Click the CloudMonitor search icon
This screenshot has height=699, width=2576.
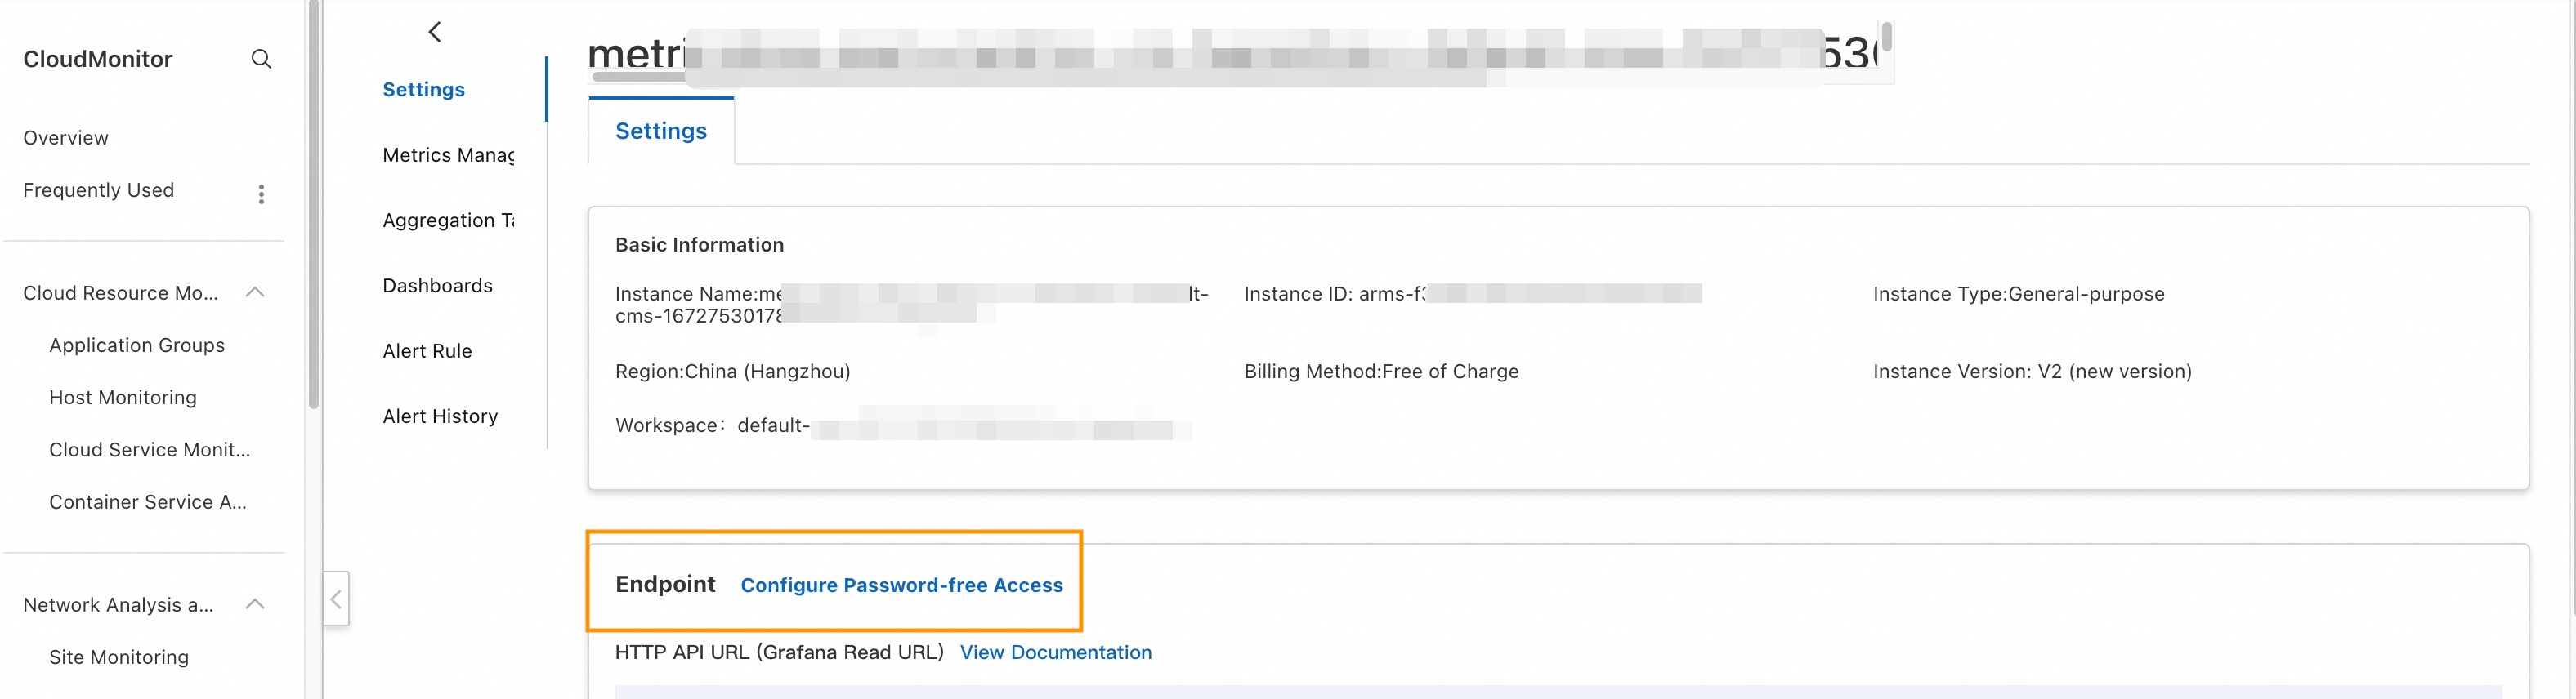coord(261,59)
